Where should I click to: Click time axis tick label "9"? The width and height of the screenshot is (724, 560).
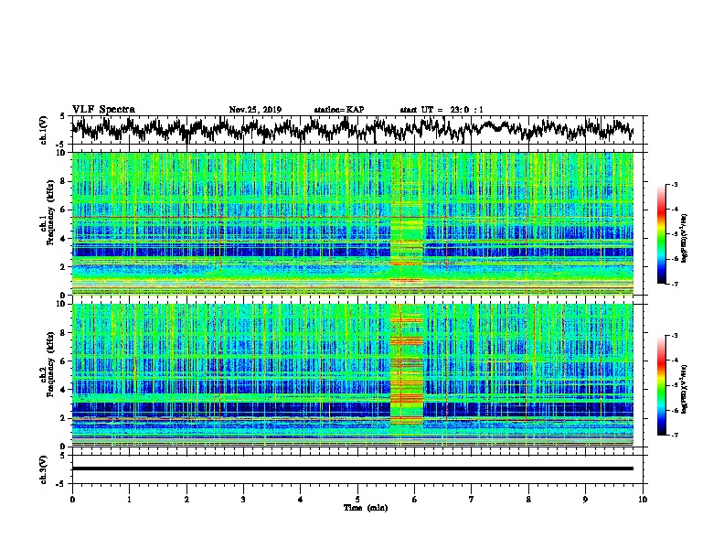click(585, 500)
